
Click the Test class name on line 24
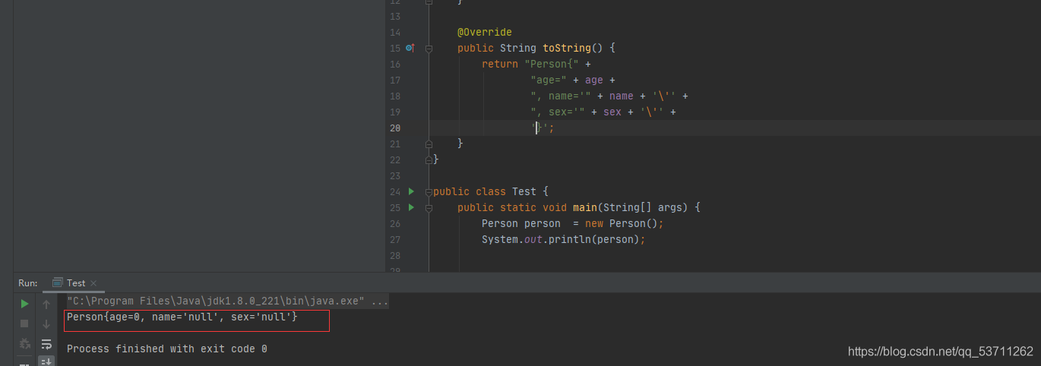[x=524, y=191]
